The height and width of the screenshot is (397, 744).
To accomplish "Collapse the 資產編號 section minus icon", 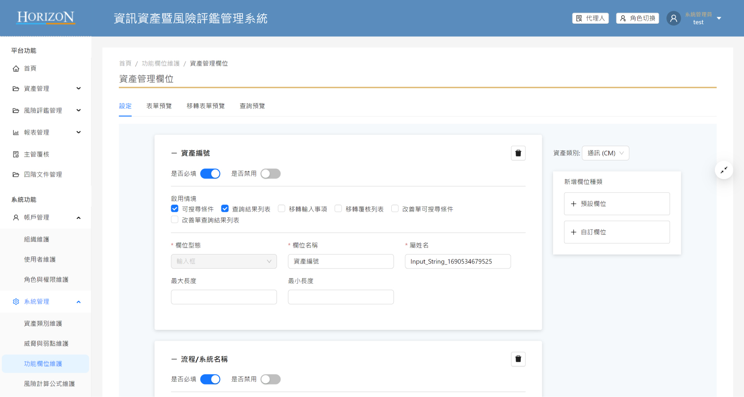I will pos(174,153).
